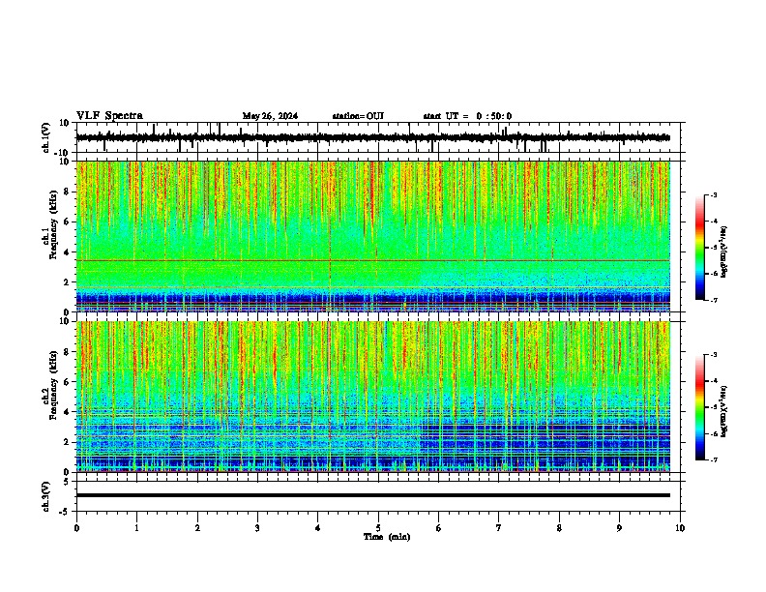766x592 pixels.
Task: Click inside the ch.2 spectrogram plot
Action: click(x=372, y=397)
